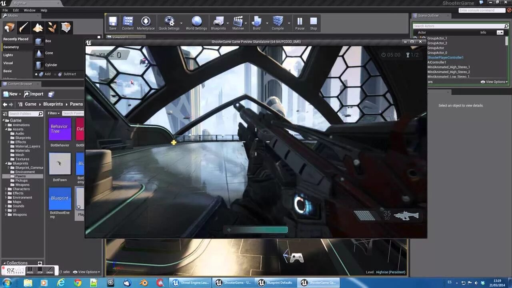Select Geometry Editing mode icon in Modes
This screenshot has height=288, width=512.
coord(66,27)
